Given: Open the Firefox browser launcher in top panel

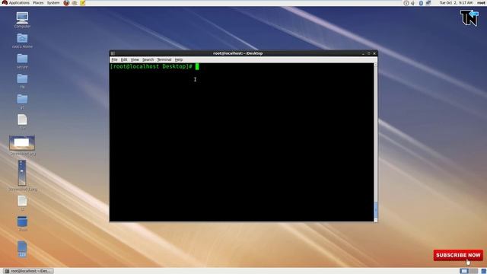Looking at the screenshot, I should 66,3.
